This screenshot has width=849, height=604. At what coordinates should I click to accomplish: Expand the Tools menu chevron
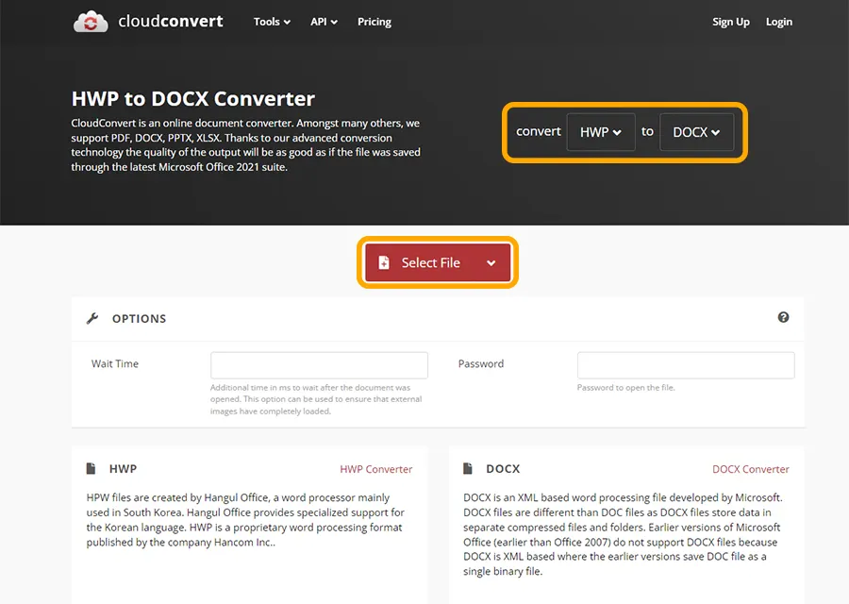[x=285, y=22]
